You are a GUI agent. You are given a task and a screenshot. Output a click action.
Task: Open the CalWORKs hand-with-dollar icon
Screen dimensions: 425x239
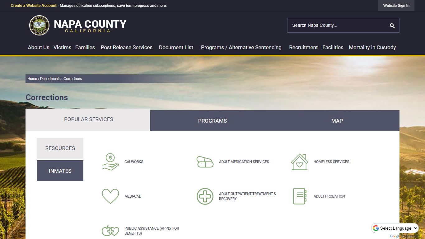point(110,162)
